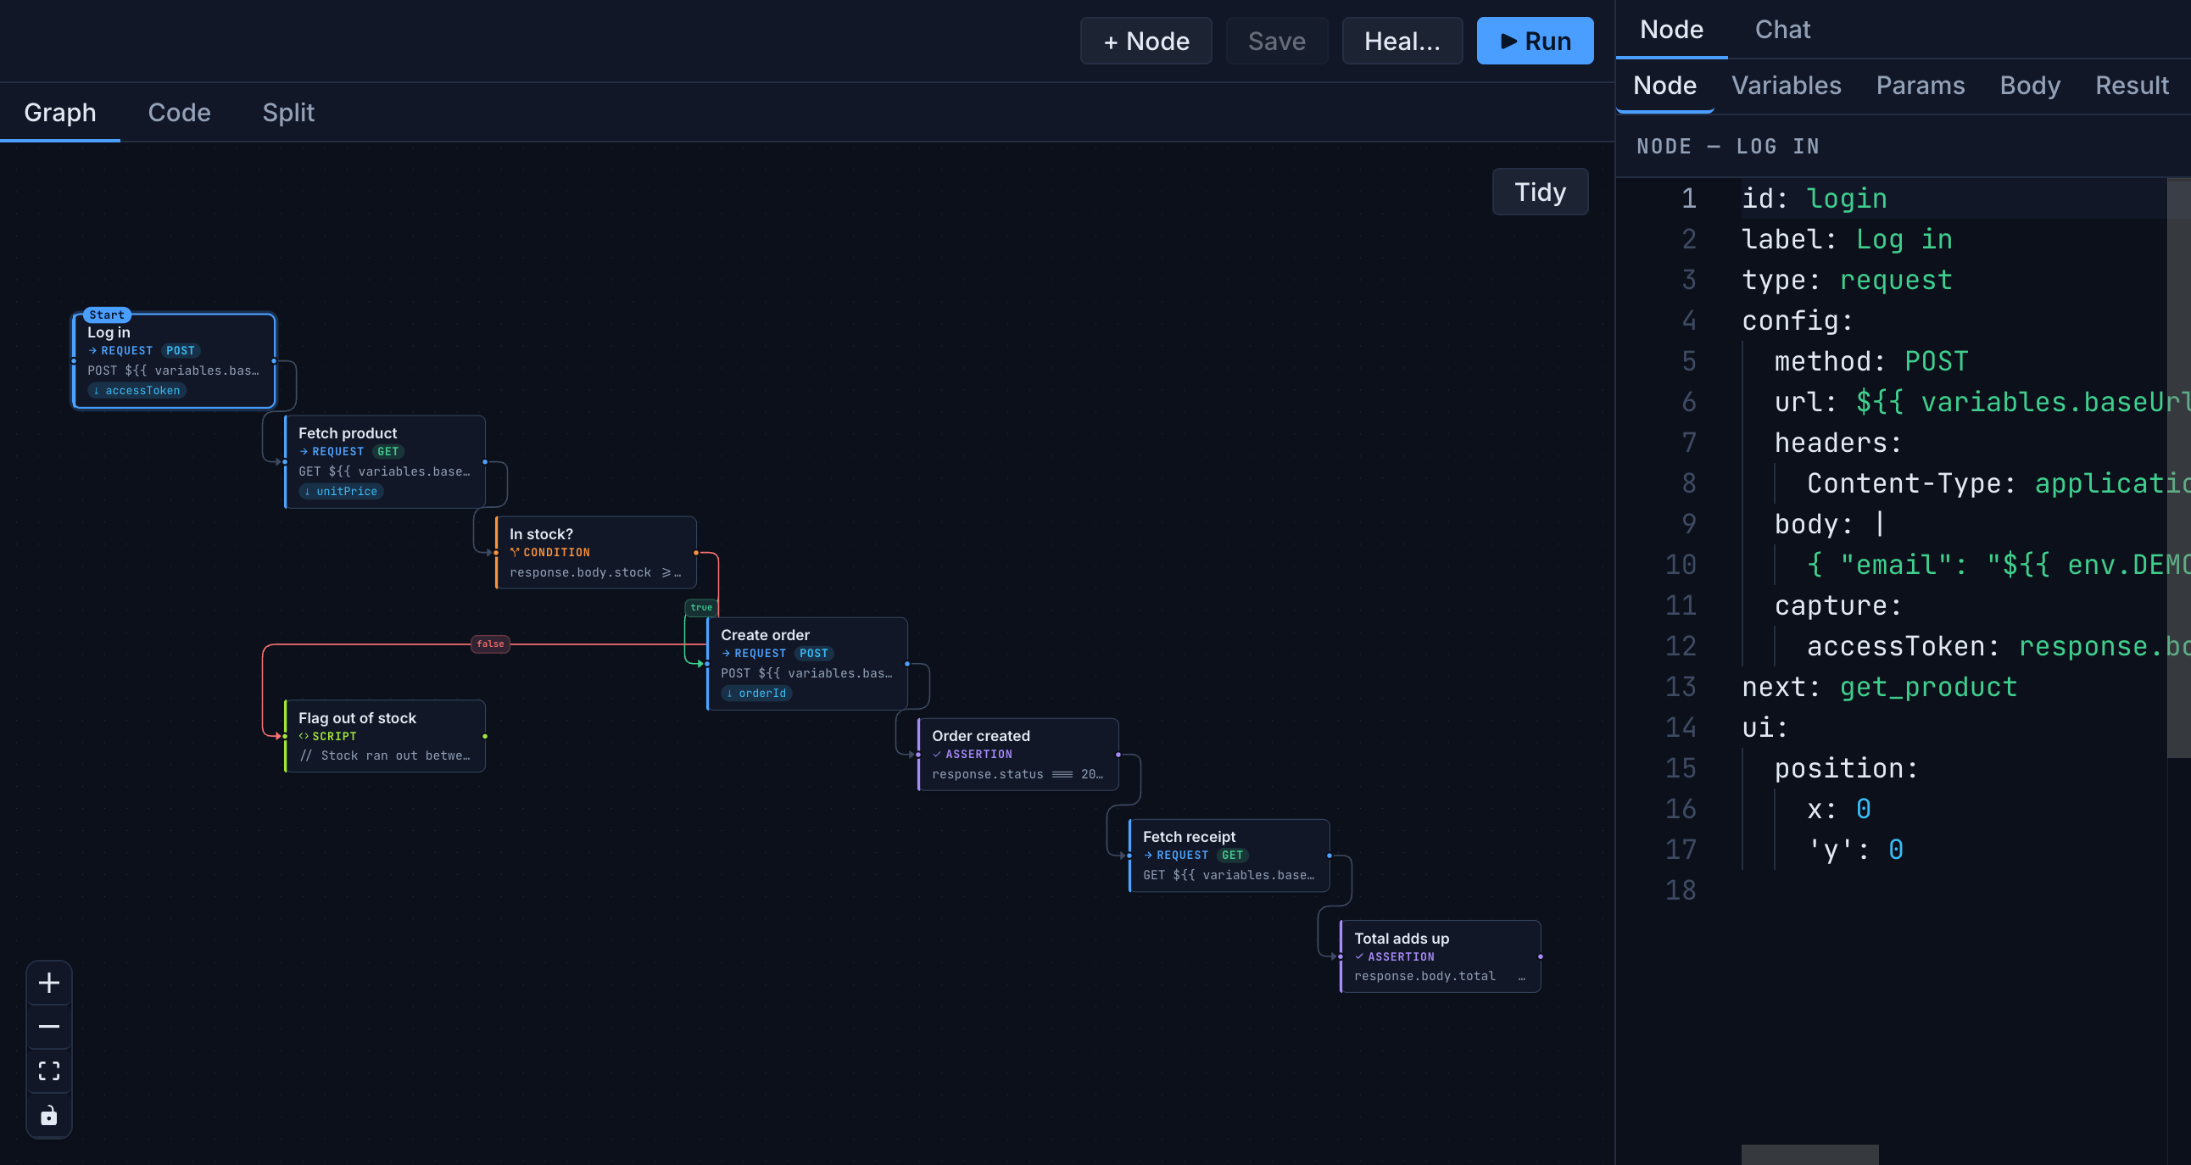
Task: Click the request arrow icon in Create order
Action: pyautogui.click(x=727, y=653)
